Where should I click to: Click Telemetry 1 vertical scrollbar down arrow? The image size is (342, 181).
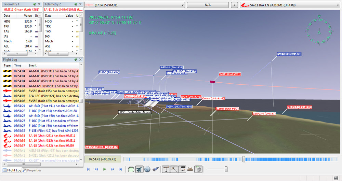(40, 50)
